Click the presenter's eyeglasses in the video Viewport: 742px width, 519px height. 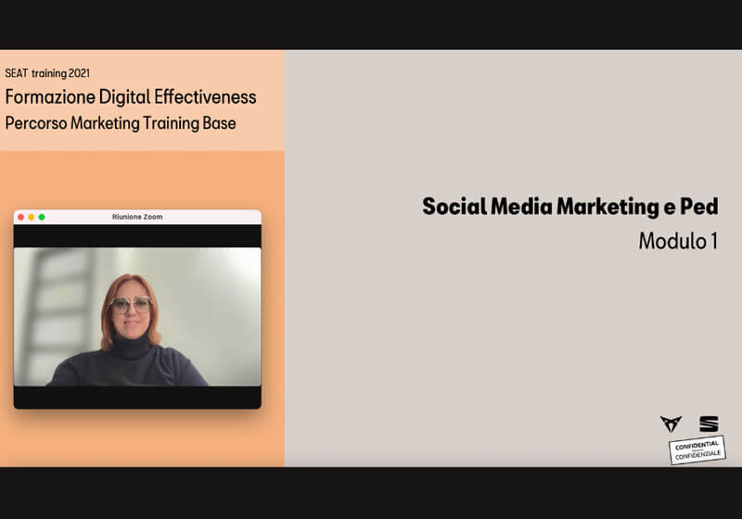click(131, 304)
